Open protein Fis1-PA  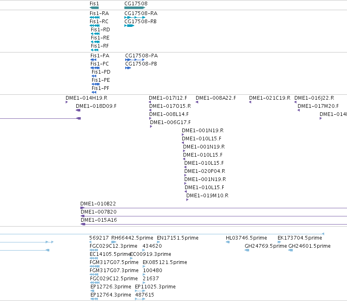coord(100,56)
